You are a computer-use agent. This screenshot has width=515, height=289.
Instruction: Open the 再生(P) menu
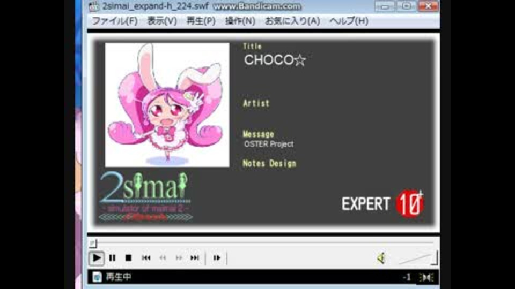tap(201, 21)
